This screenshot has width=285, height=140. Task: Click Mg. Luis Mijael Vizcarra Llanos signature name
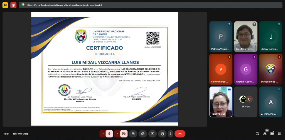coord(136,97)
